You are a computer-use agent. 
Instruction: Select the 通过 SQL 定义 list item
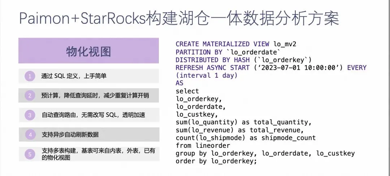[88, 76]
